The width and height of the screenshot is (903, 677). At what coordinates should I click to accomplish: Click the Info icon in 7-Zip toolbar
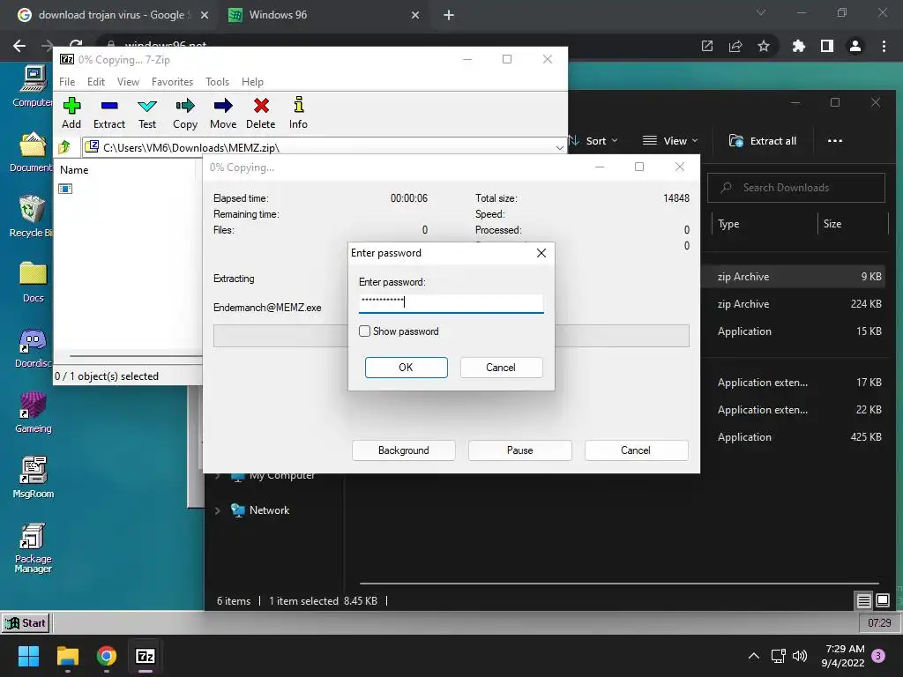pyautogui.click(x=298, y=105)
